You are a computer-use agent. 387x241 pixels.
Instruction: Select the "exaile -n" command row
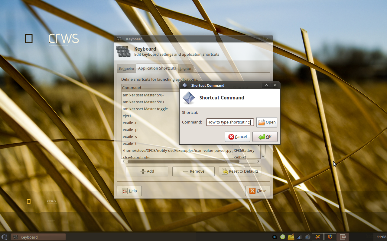coord(130,123)
